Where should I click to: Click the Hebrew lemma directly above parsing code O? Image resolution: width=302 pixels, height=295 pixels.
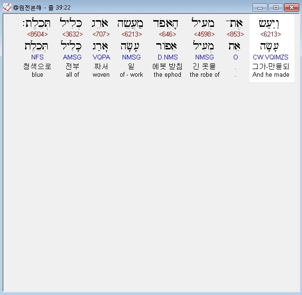234,46
